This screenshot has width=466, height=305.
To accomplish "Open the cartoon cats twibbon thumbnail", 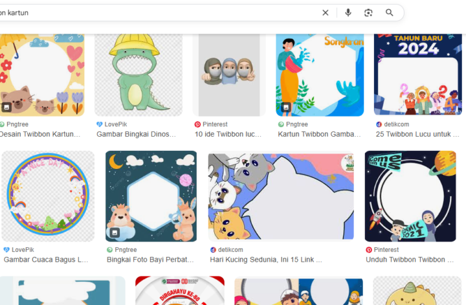I will tap(281, 196).
